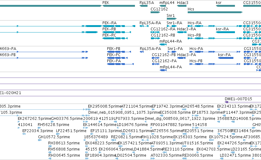Click the mRpL44-PA protein feature
The height and width of the screenshot is (160, 261).
click(x=163, y=70)
